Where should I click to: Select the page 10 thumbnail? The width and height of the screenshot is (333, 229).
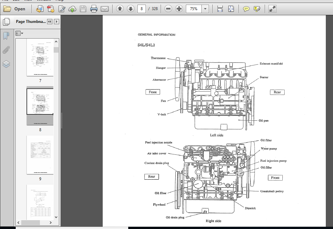(40, 202)
